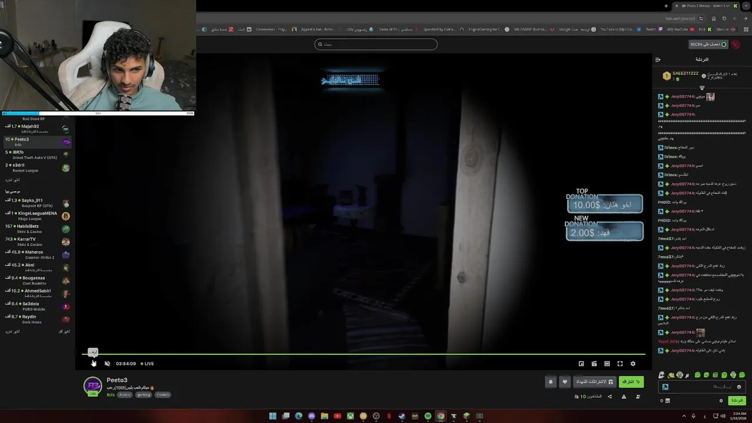Image resolution: width=752 pixels, height=423 pixels.
Task: Open the clock showing 2:24 AM
Action: pyautogui.click(x=738, y=416)
